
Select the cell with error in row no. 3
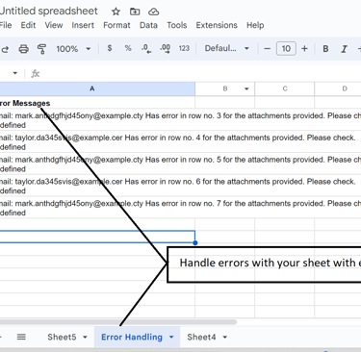click(x=97, y=119)
